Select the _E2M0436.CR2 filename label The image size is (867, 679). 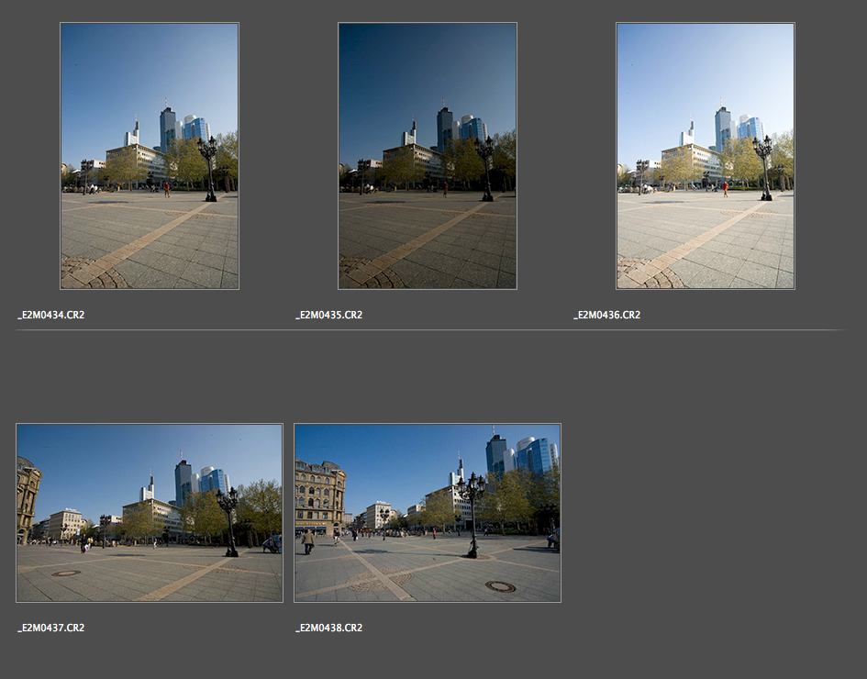coord(607,315)
